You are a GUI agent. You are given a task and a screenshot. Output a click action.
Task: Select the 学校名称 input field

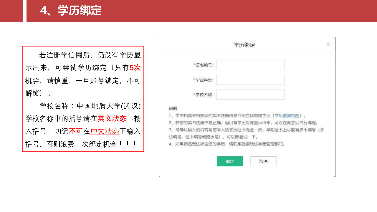250,95
